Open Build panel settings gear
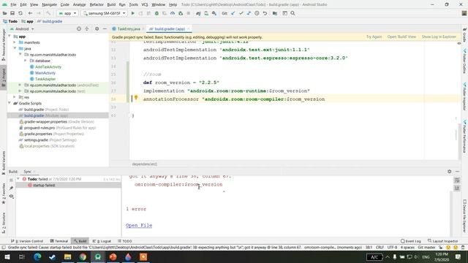The height and width of the screenshot is (263, 468). coord(449,172)
